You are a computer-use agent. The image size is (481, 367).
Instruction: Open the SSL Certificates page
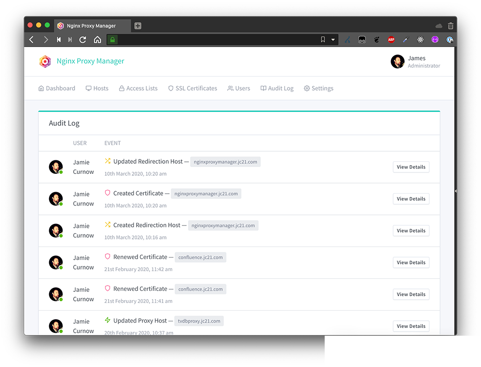193,89
